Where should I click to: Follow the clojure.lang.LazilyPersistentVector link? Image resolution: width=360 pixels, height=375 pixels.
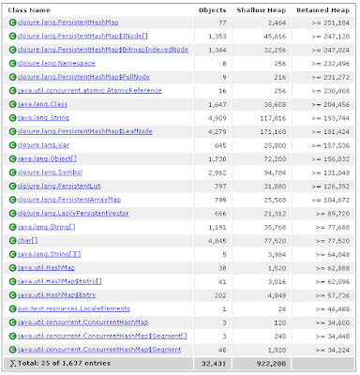coord(73,214)
